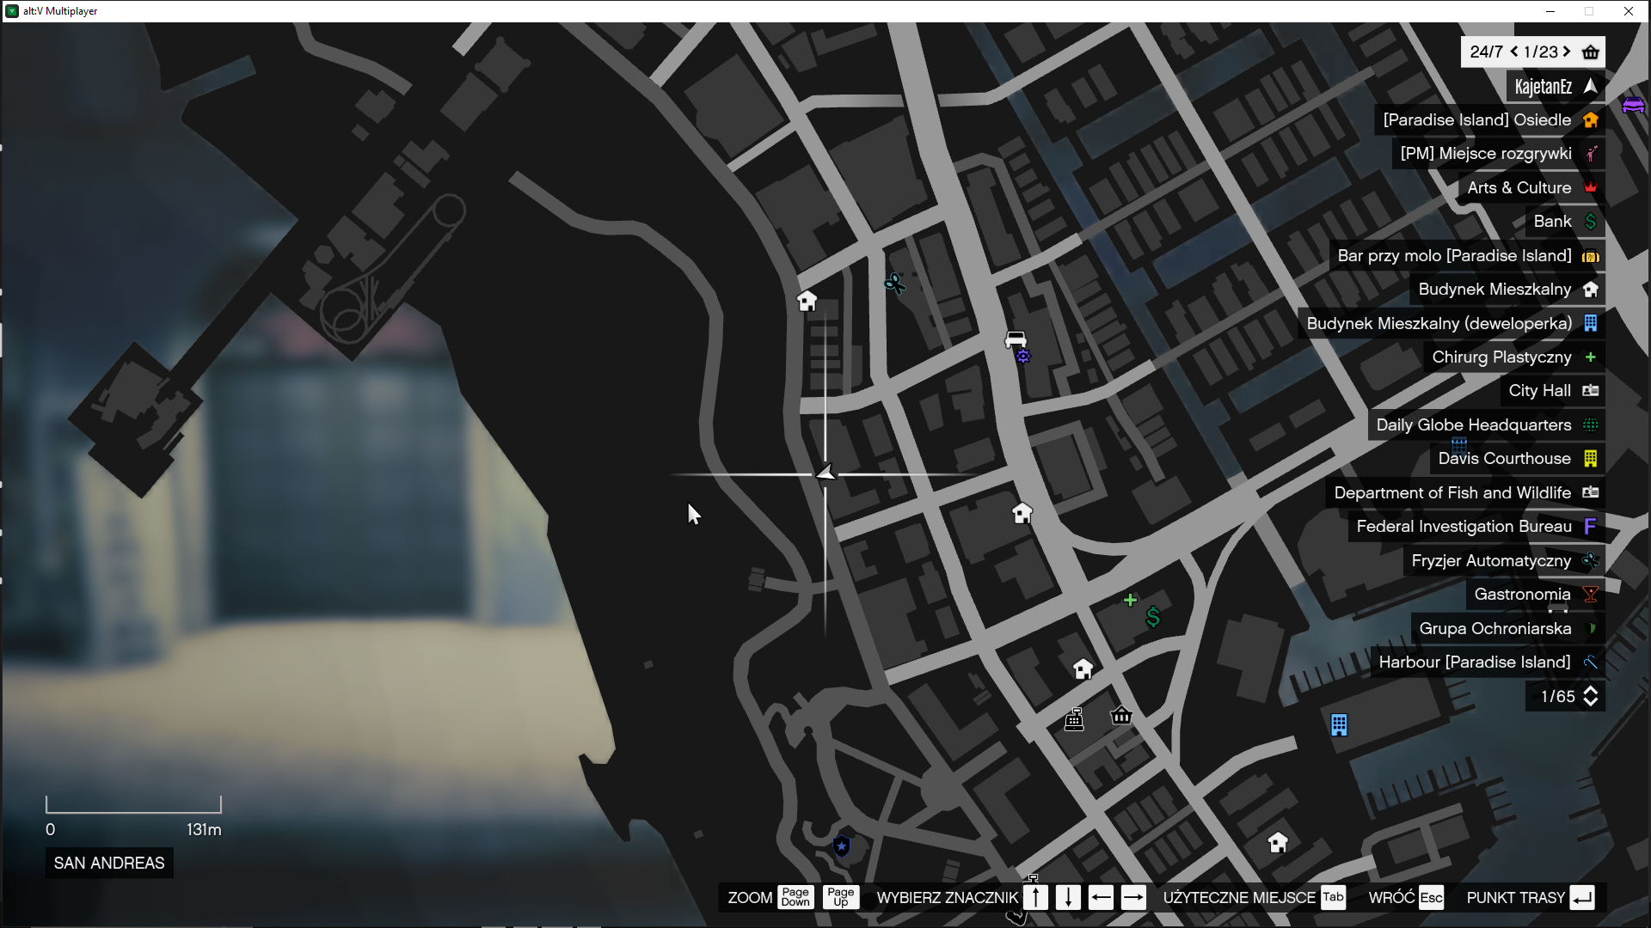Choose Fryzjer Automatyczny from the legend
The width and height of the screenshot is (1651, 928).
click(x=1504, y=561)
